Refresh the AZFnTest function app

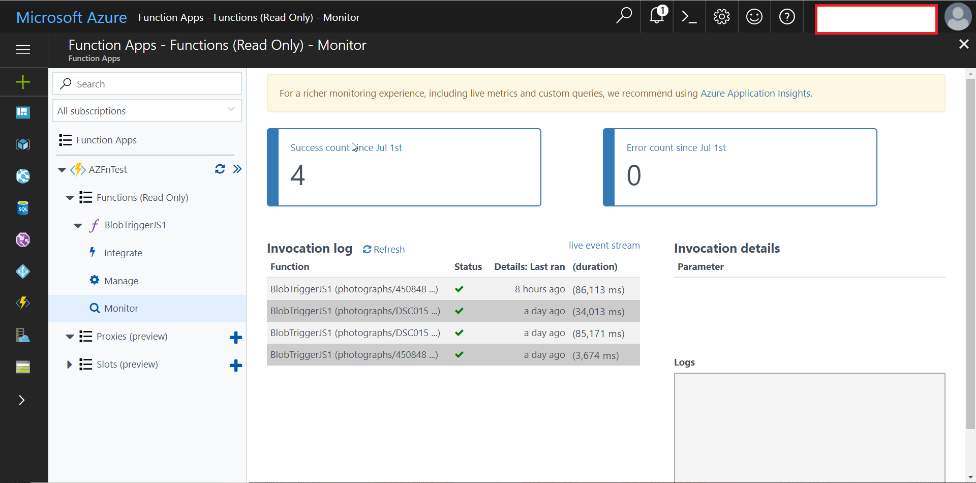pyautogui.click(x=220, y=169)
